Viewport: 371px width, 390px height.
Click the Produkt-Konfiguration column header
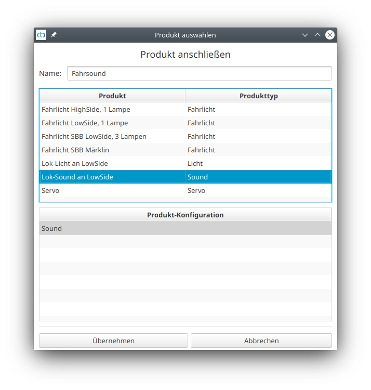click(185, 215)
